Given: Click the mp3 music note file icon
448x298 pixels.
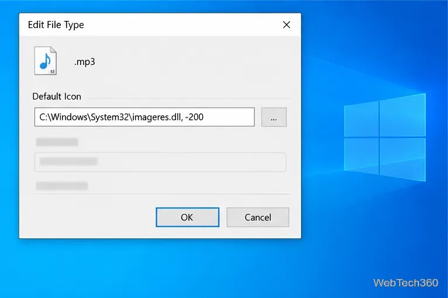Looking at the screenshot, I should pyautogui.click(x=46, y=61).
